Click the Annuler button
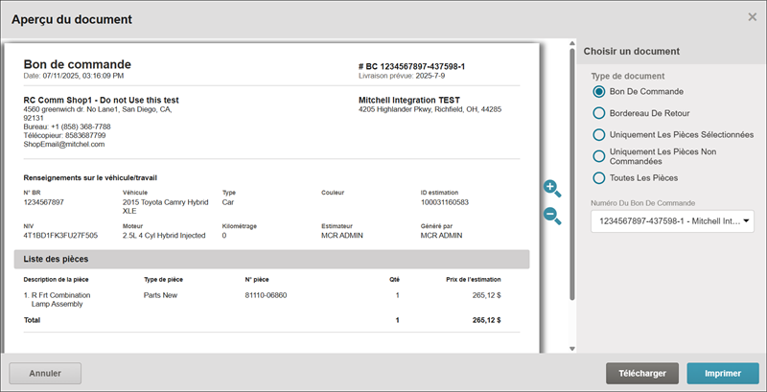The width and height of the screenshot is (767, 392). tap(45, 373)
